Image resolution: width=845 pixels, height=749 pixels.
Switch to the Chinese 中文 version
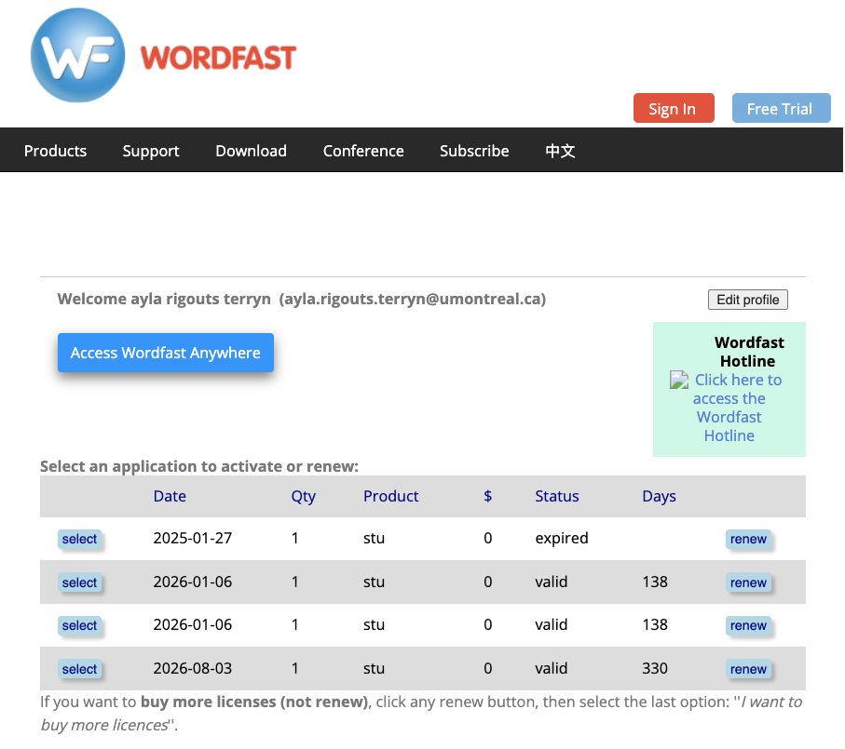pyautogui.click(x=560, y=151)
